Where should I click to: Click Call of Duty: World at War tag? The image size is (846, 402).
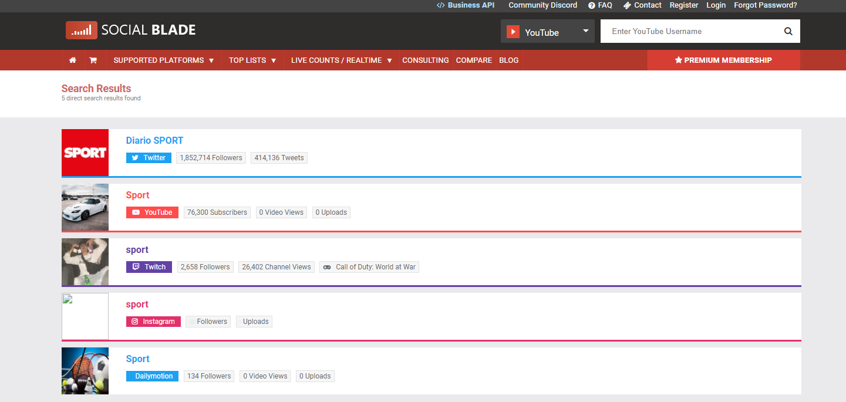click(x=369, y=267)
